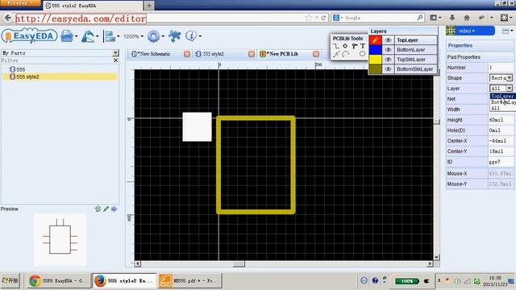Click Firefox download arrow icon

451,18
